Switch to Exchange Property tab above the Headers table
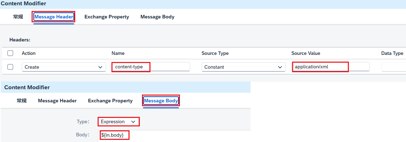Viewport: 406px width, 142px height. [107, 17]
